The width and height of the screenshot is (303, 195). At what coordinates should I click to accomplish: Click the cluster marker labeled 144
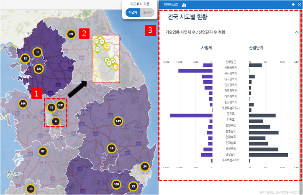pyautogui.click(x=23, y=104)
